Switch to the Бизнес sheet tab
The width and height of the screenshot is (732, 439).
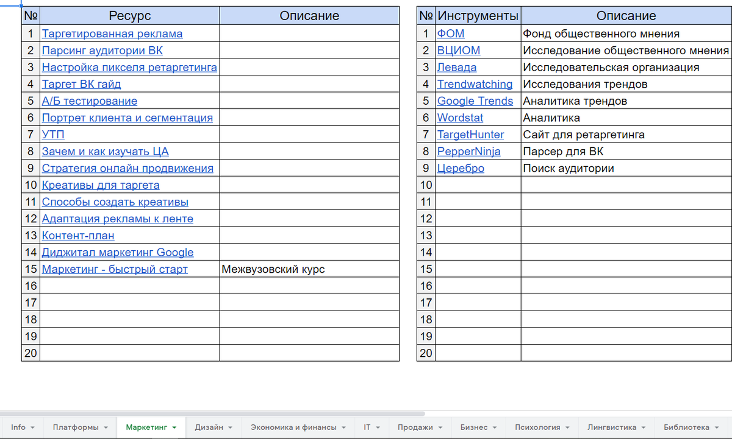click(x=478, y=427)
